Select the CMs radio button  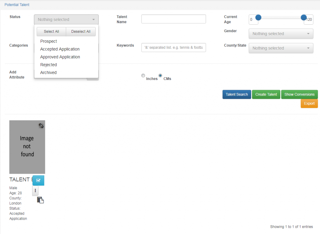(x=160, y=76)
